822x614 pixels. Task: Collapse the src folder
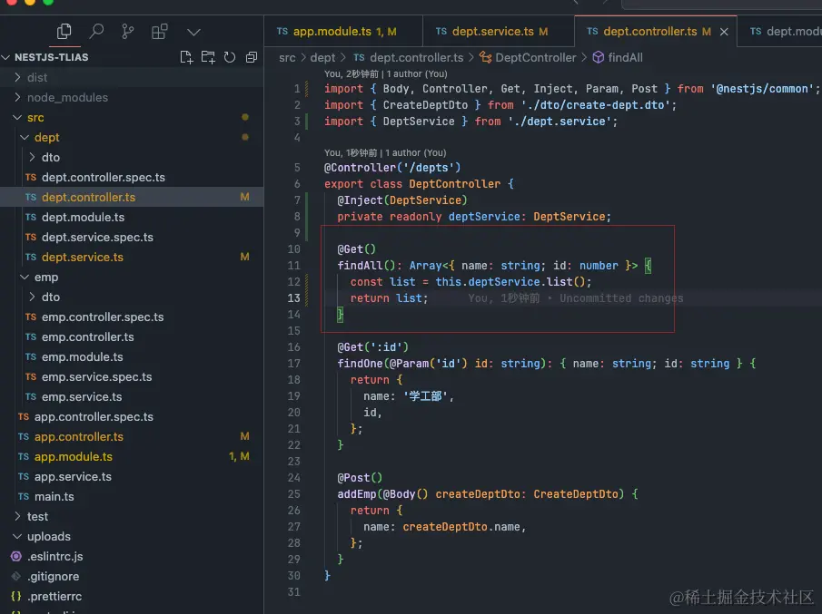[x=17, y=117]
